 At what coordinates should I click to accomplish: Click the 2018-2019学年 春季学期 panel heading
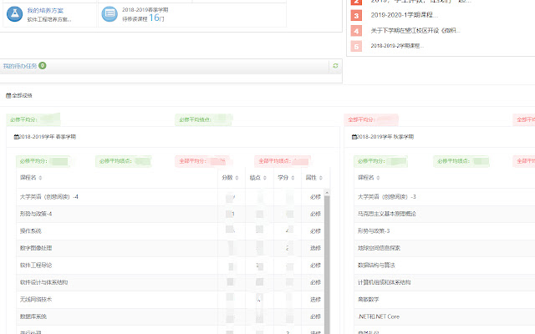(x=48, y=137)
